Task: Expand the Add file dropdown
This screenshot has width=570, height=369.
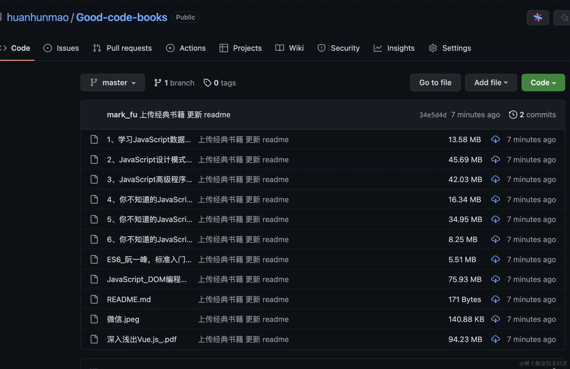Action: [491, 82]
